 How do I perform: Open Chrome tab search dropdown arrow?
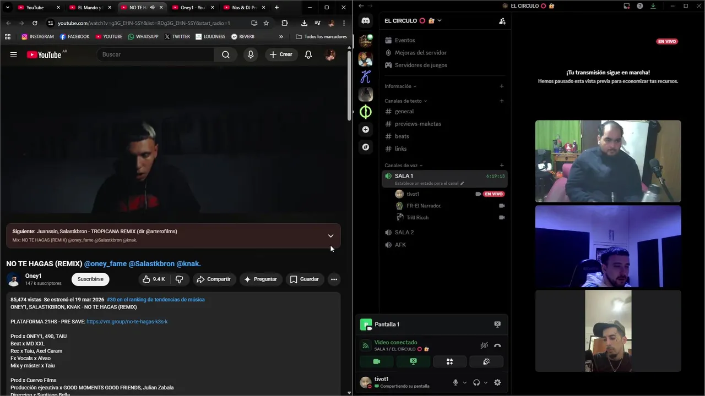click(x=8, y=8)
